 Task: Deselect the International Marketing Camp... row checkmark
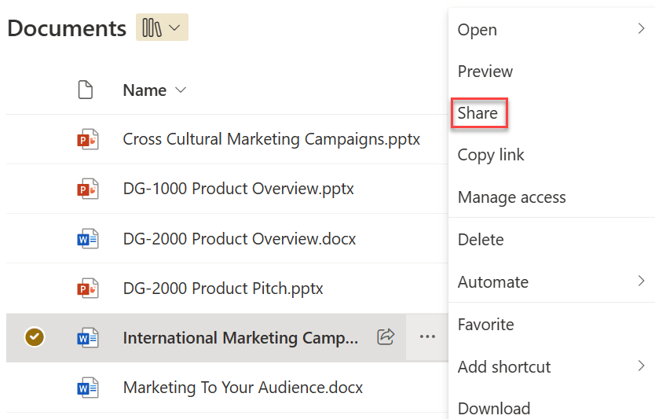35,337
